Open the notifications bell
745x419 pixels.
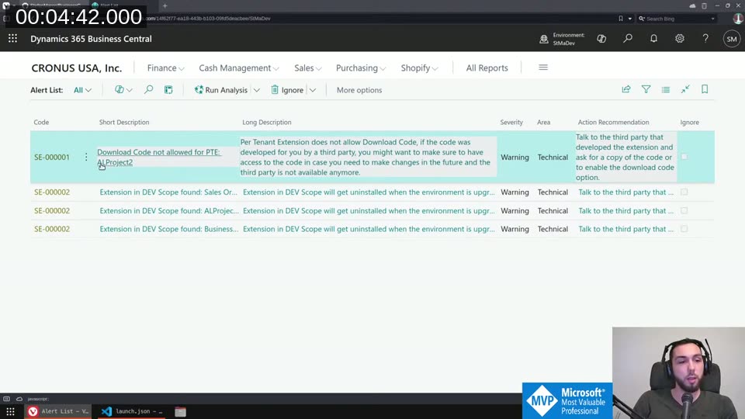coord(653,39)
